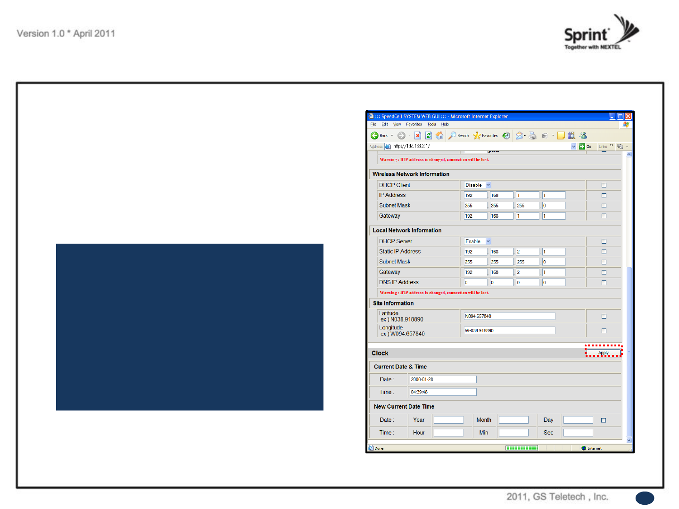The image size is (679, 509).
Task: Expand the Links toolbar chevron
Action: [612, 146]
